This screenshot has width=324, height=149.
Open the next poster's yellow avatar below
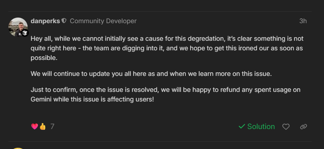pyautogui.click(x=18, y=148)
